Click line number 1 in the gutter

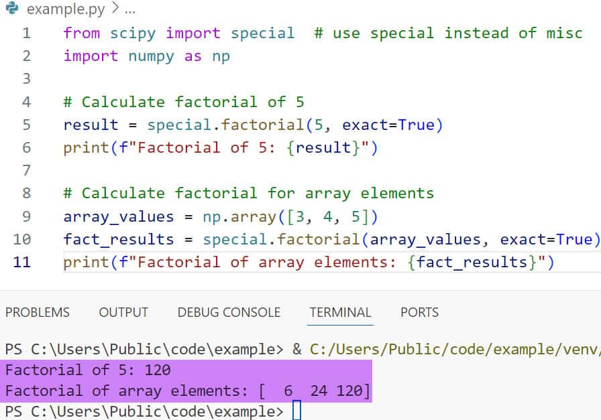tap(26, 33)
